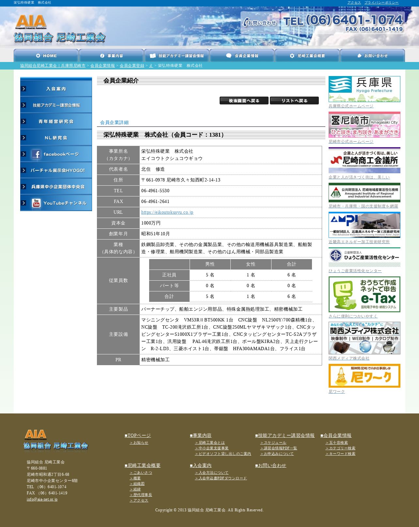Click footer info@aia-net.or.jp email link
The height and width of the screenshot is (527, 419).
coord(42,499)
